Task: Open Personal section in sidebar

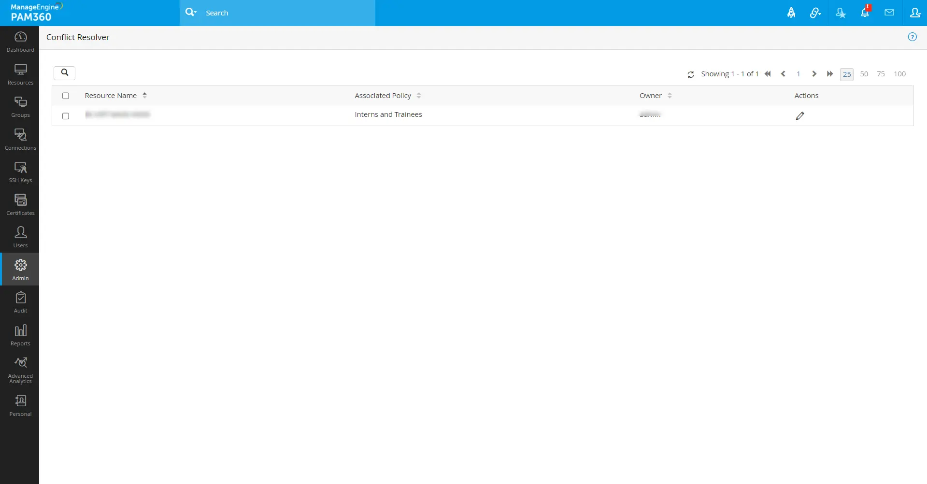Action: pyautogui.click(x=20, y=406)
